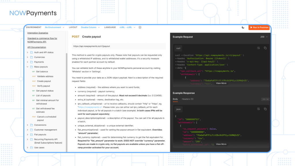Toggle word wrap in the json response block
This screenshot has height=166, width=295.
(258, 109)
